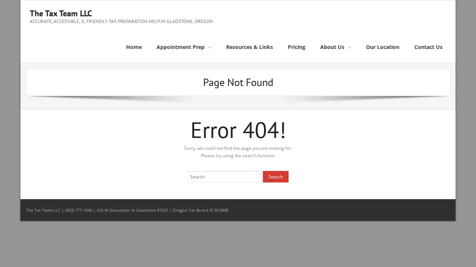
Task: Open the About Us menu item
Action: tap(332, 47)
